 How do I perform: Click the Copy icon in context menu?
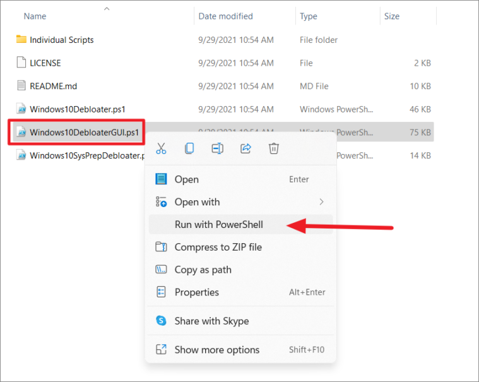click(189, 148)
